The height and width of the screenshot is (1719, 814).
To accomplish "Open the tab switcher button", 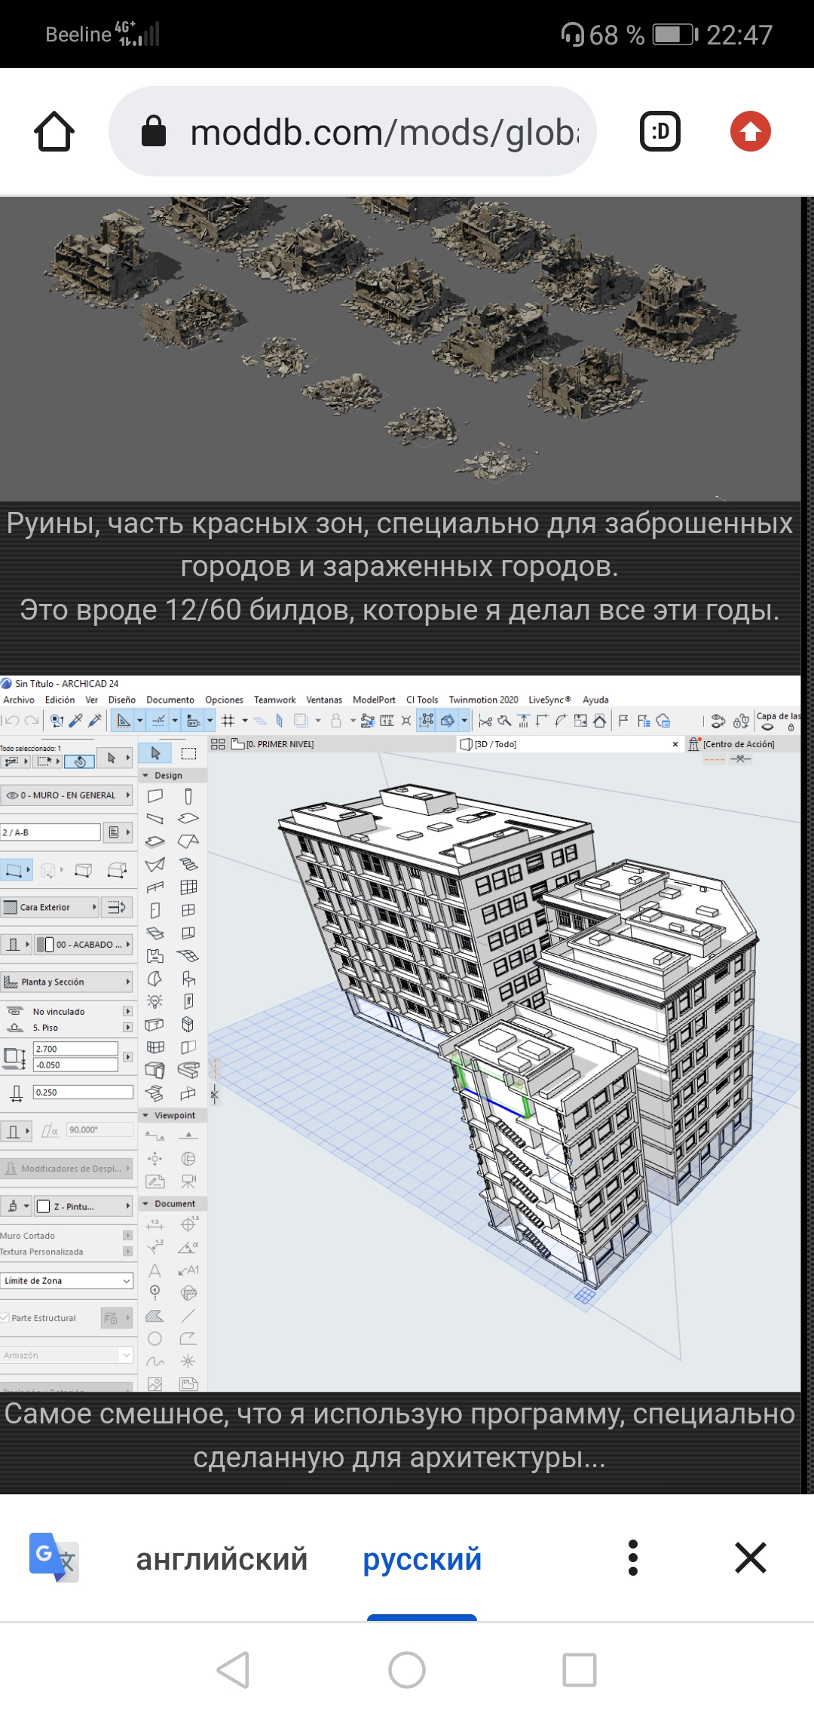I will point(660,131).
